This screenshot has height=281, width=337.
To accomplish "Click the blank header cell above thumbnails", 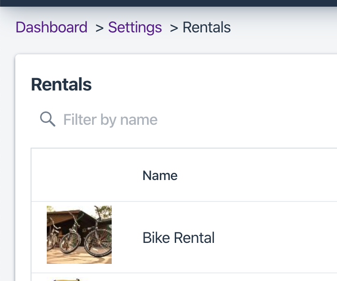I will pyautogui.click(x=79, y=175).
